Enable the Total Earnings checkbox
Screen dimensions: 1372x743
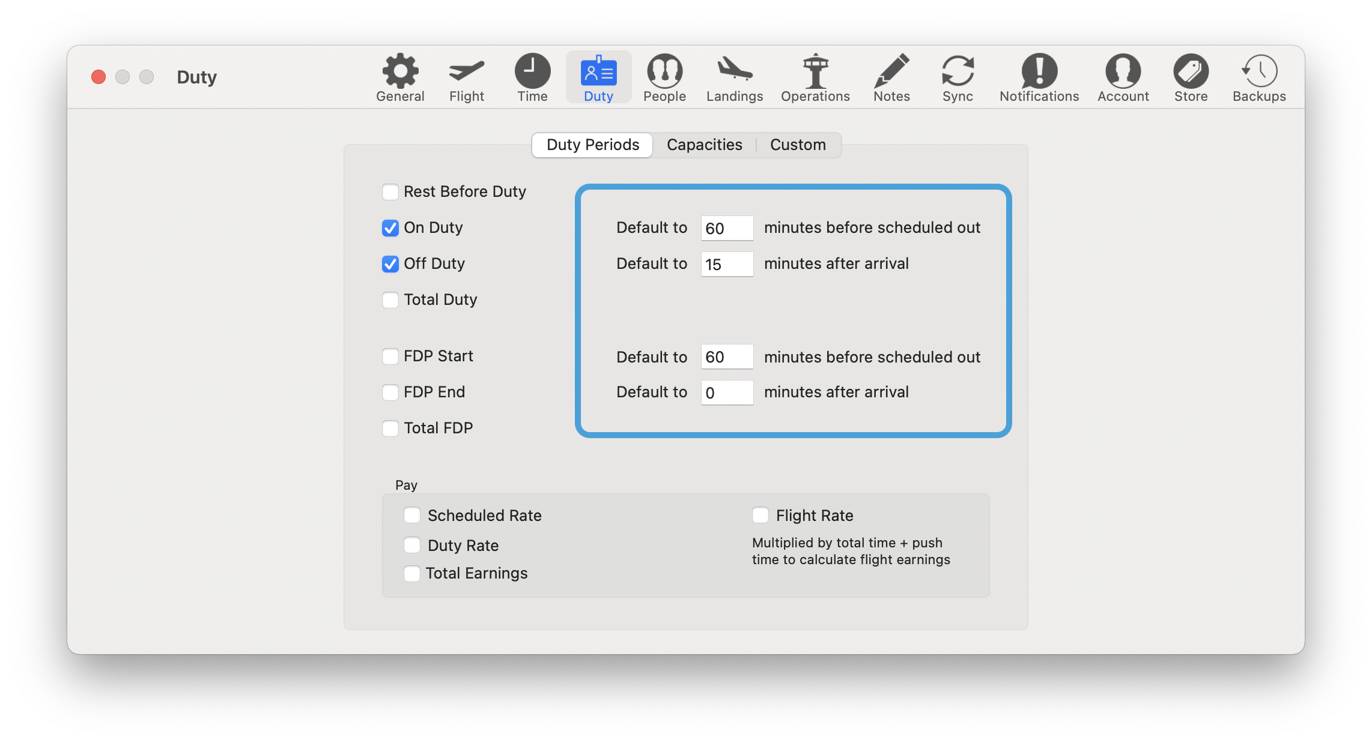click(412, 574)
